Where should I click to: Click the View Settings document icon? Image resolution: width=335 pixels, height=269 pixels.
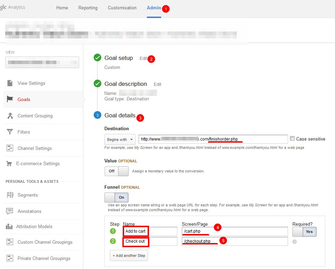click(10, 83)
